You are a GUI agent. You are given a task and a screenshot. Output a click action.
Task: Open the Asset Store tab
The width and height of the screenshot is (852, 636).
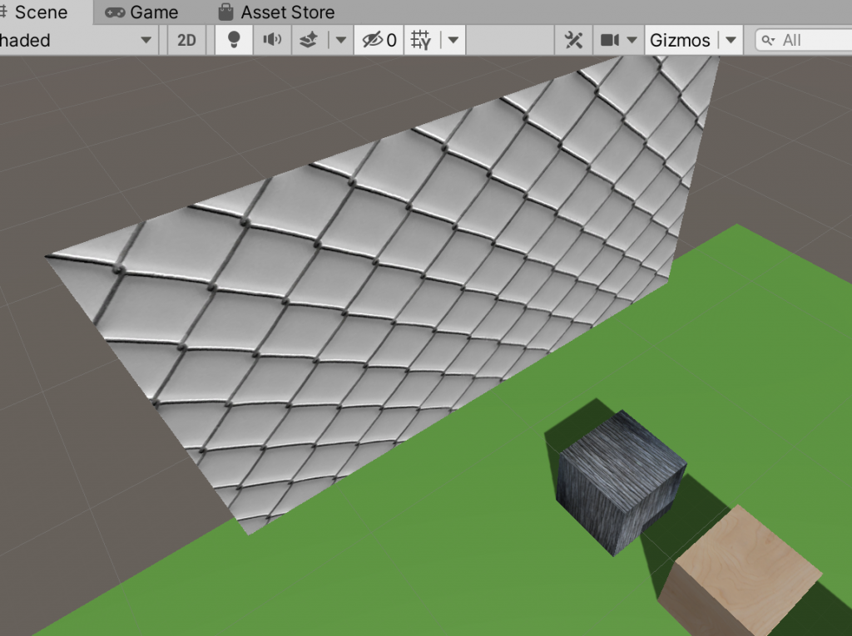pos(276,12)
